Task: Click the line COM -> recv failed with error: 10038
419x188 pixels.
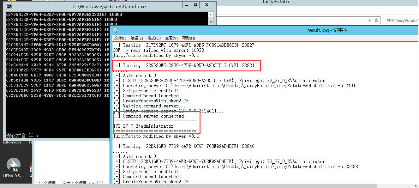Action: click(x=159, y=50)
